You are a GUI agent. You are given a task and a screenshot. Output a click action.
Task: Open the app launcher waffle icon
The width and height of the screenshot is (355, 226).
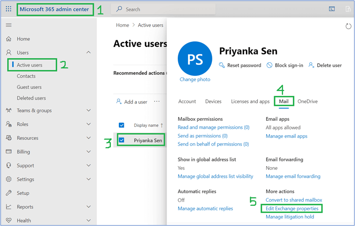coord(8,9)
